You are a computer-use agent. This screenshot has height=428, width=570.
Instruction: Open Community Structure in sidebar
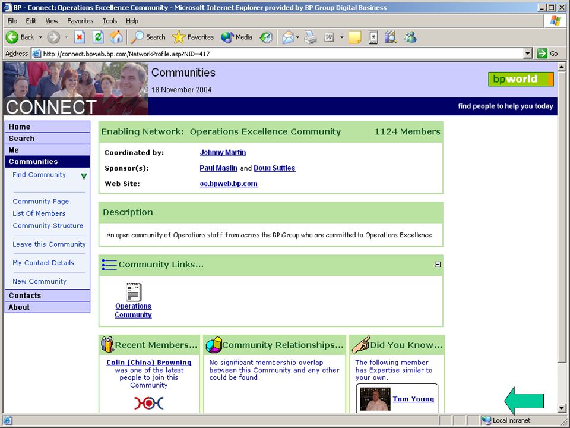(x=48, y=226)
